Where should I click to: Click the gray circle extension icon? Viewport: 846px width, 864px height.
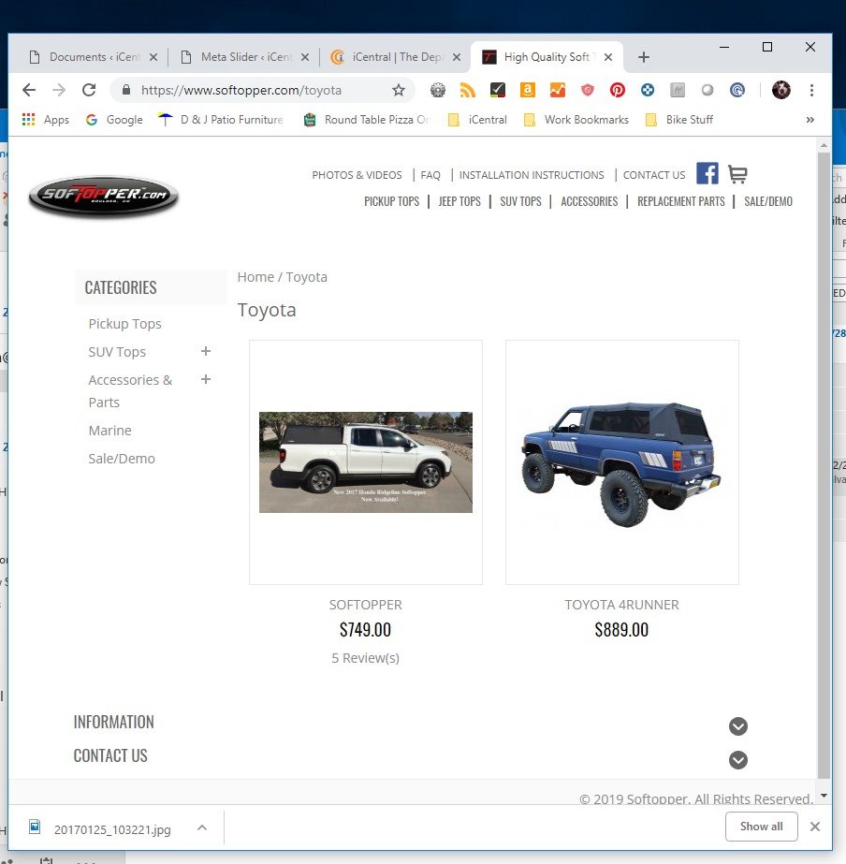pos(707,90)
